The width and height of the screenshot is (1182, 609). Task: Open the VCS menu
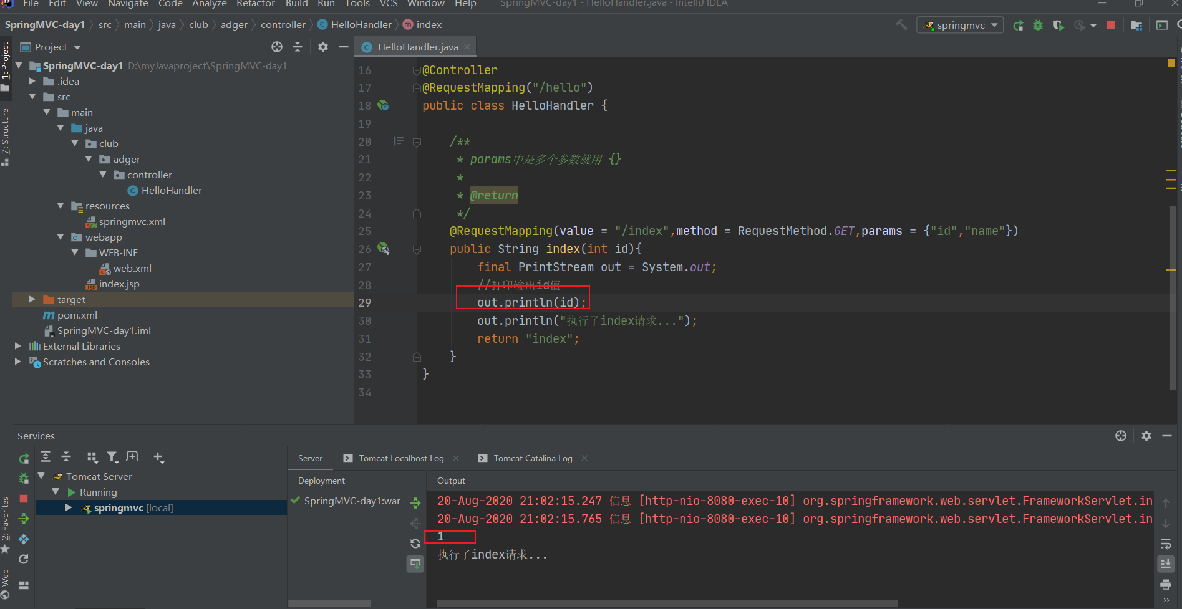(389, 4)
